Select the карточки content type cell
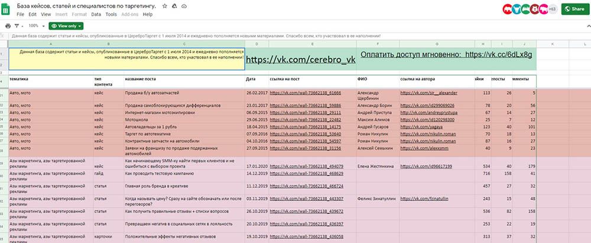Image resolution: width=591 pixels, height=243 pixels. [109, 238]
